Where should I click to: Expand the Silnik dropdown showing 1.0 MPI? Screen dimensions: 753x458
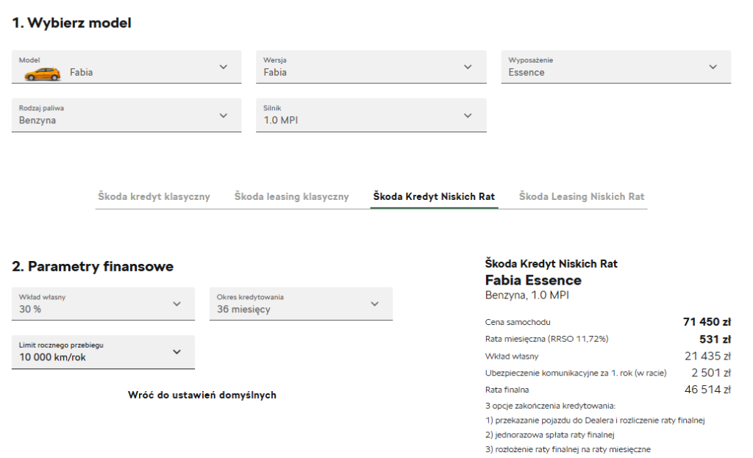(x=371, y=115)
